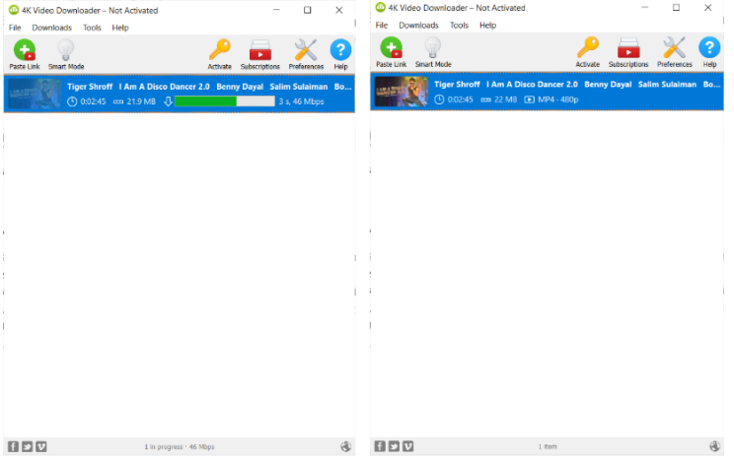734x461 pixels.
Task: Close the right 4K Video Downloader window
Action: [x=707, y=8]
